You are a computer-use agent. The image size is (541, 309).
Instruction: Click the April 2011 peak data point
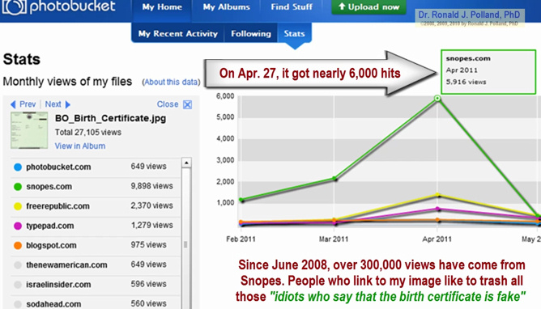click(437, 99)
